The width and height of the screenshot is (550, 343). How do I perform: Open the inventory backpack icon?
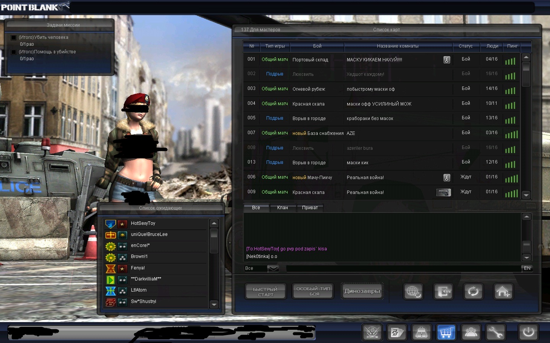pyautogui.click(x=421, y=333)
